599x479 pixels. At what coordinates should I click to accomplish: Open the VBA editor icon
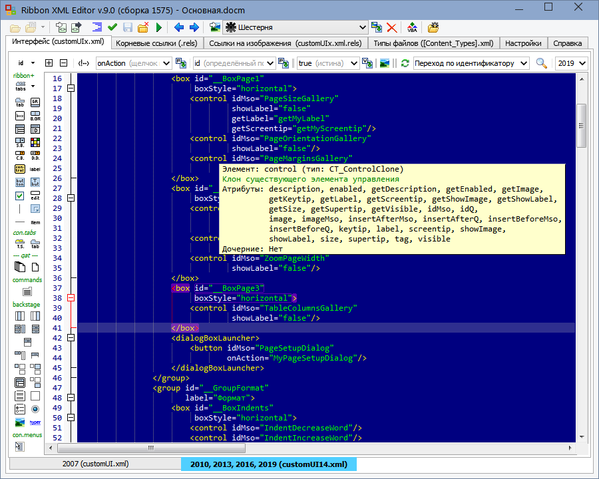tap(412, 27)
